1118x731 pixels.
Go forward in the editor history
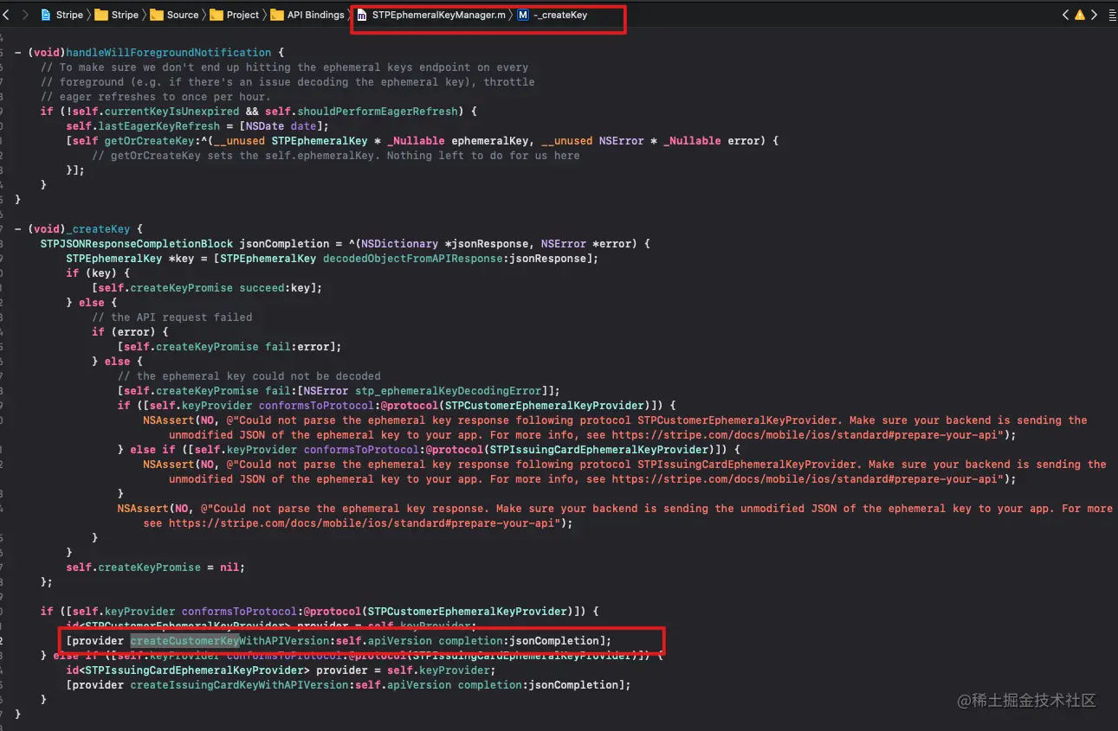pyautogui.click(x=24, y=15)
